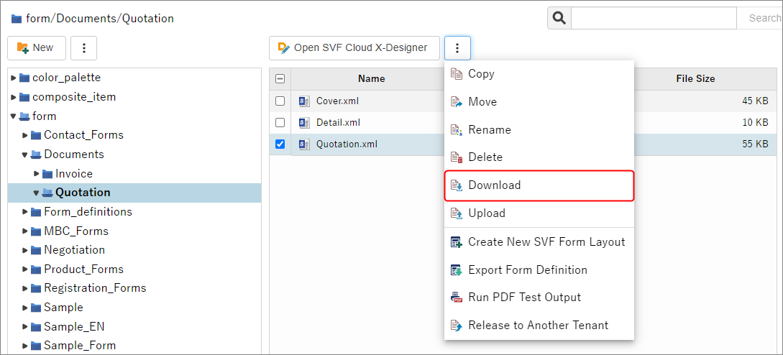Click the Copy icon in the menu
The height and width of the screenshot is (355, 783).
456,74
